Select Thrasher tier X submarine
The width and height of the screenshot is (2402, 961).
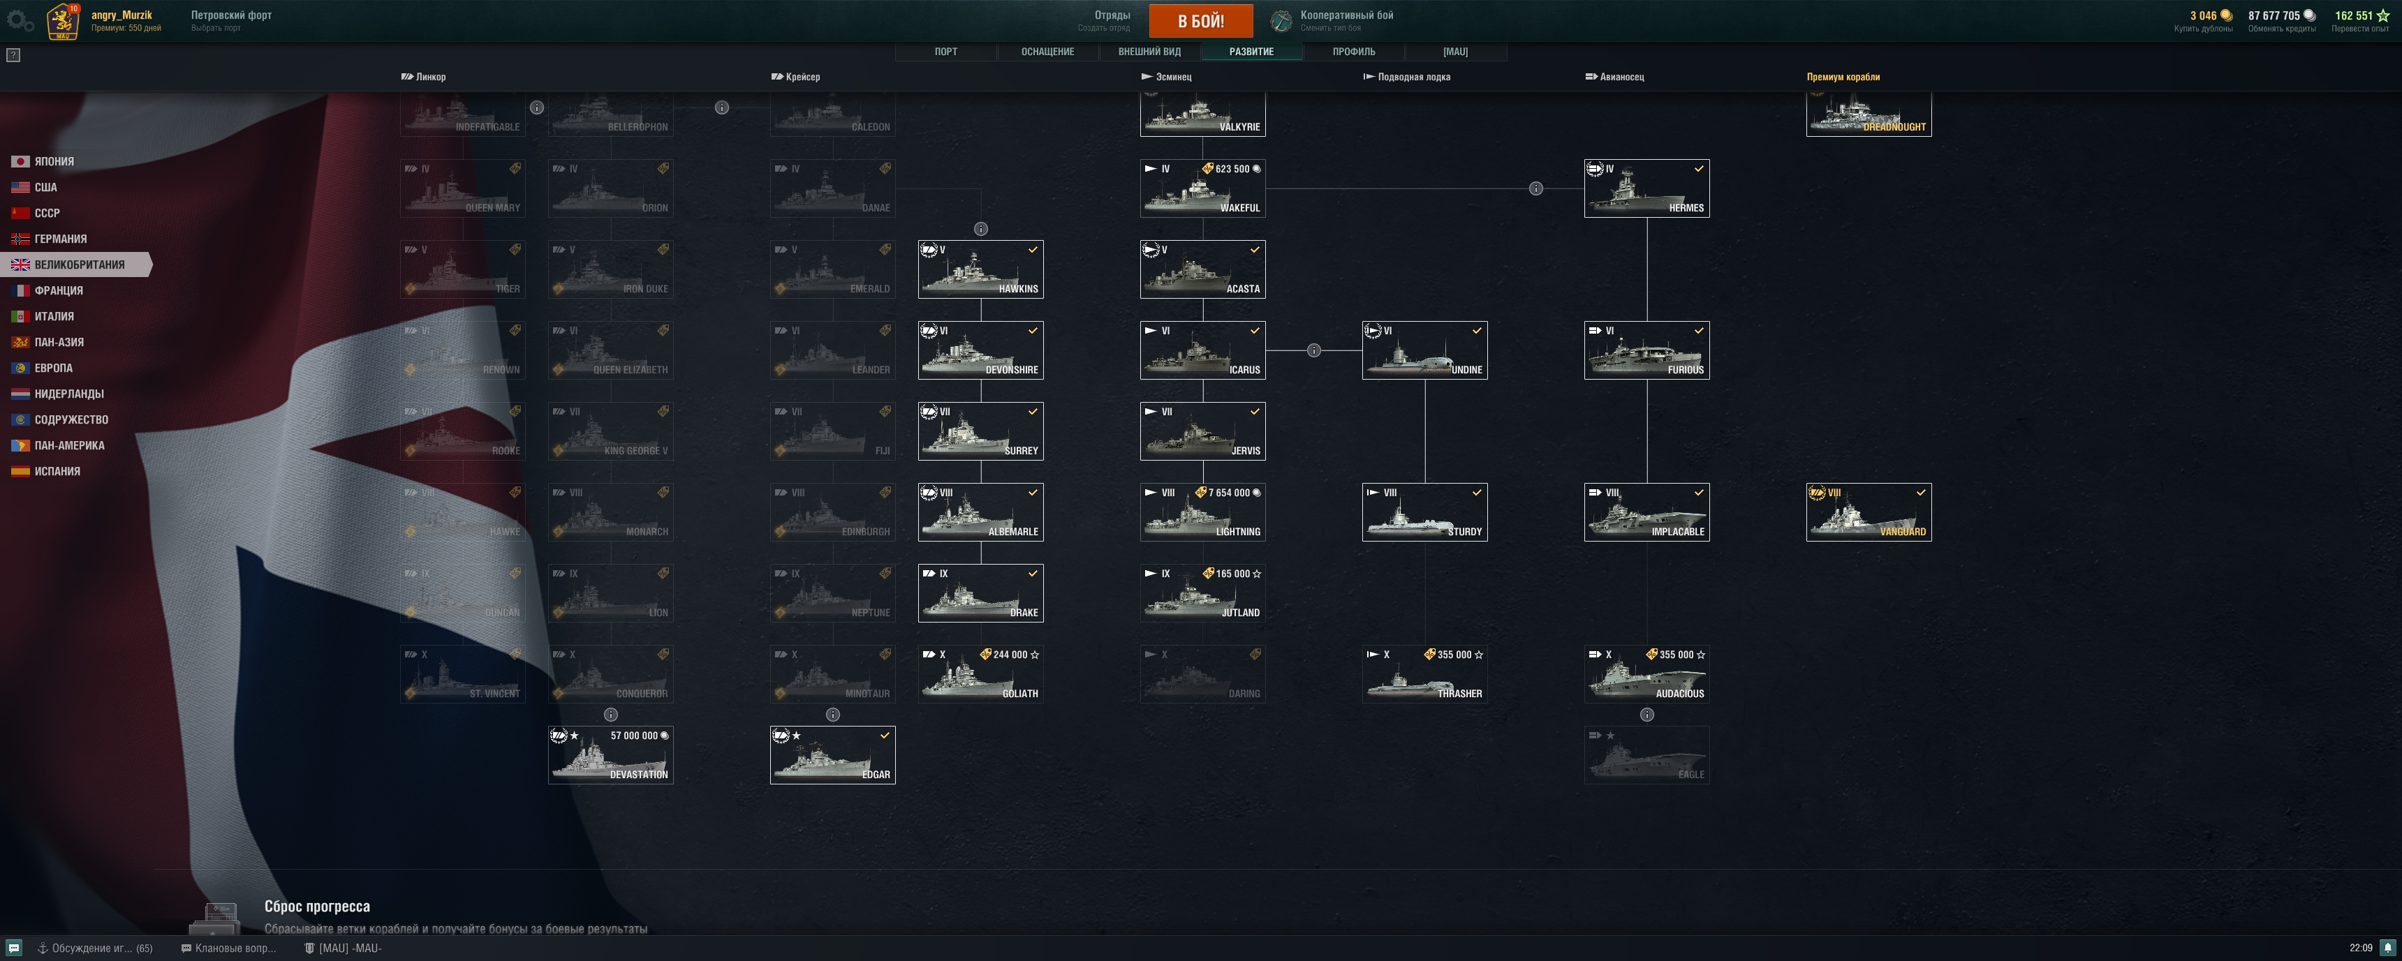tap(1424, 674)
